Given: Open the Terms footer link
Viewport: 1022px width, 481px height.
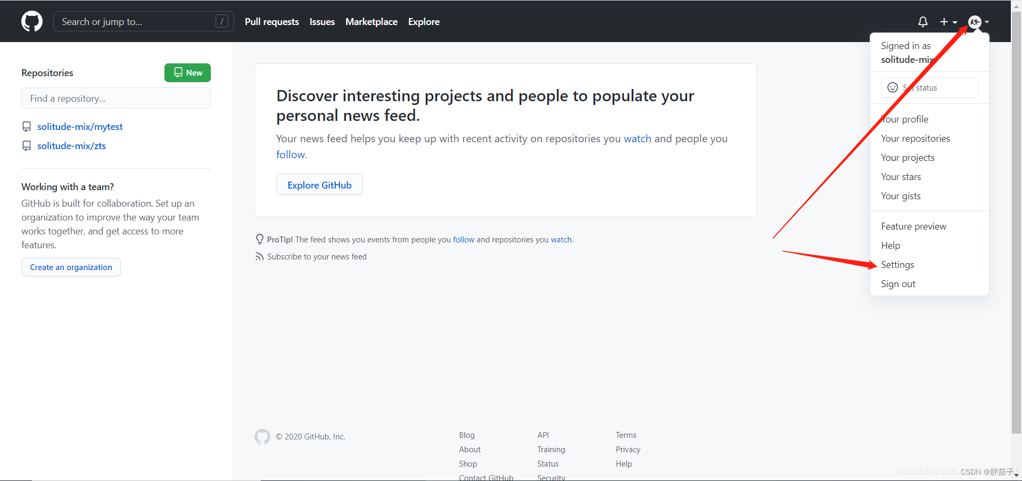Looking at the screenshot, I should tap(626, 435).
